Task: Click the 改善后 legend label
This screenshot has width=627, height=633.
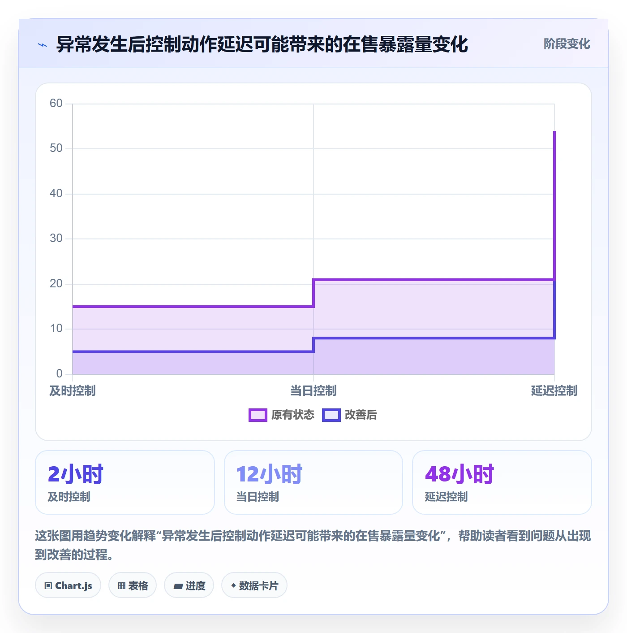Action: (361, 415)
